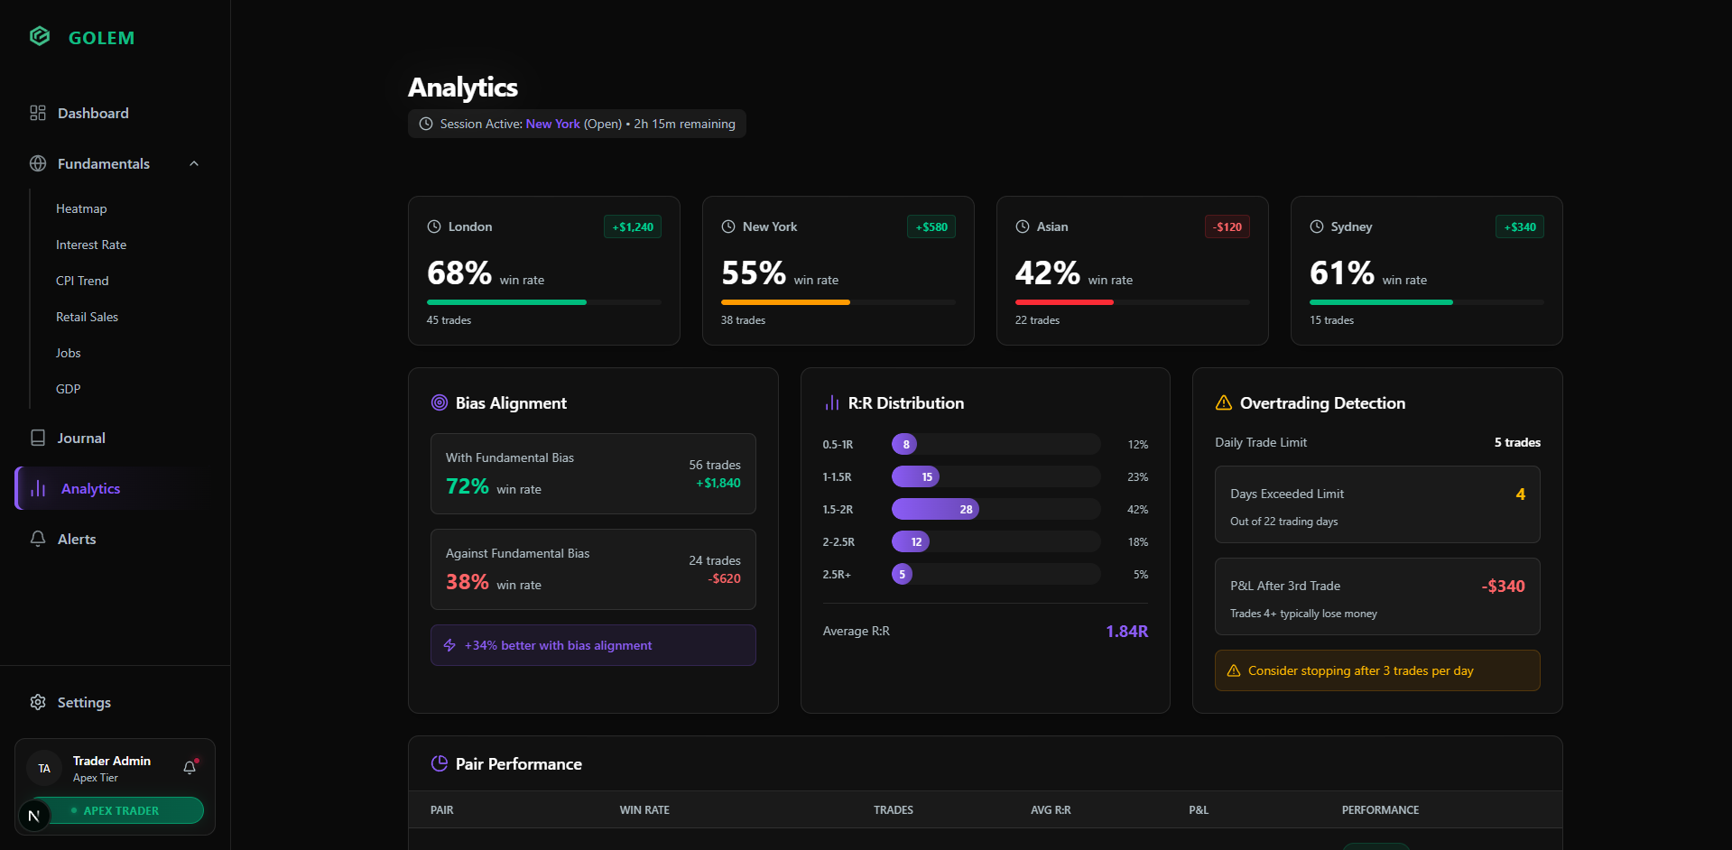Collapse the Fundamentals section chevron
Image resolution: width=1732 pixels, height=850 pixels.
pos(193,163)
